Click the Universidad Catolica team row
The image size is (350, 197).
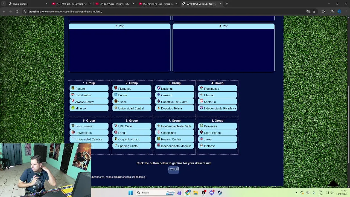89,139
